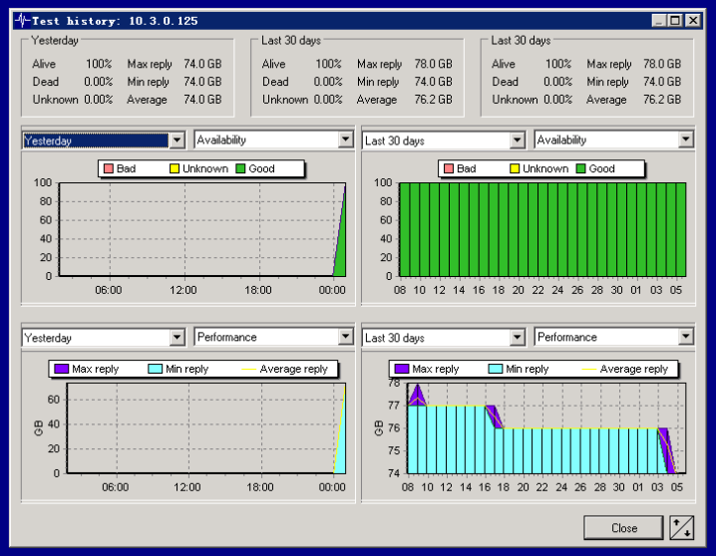The width and height of the screenshot is (716, 556).
Task: Click the Test history: 10.3.0.125 title text
Action: point(115,21)
